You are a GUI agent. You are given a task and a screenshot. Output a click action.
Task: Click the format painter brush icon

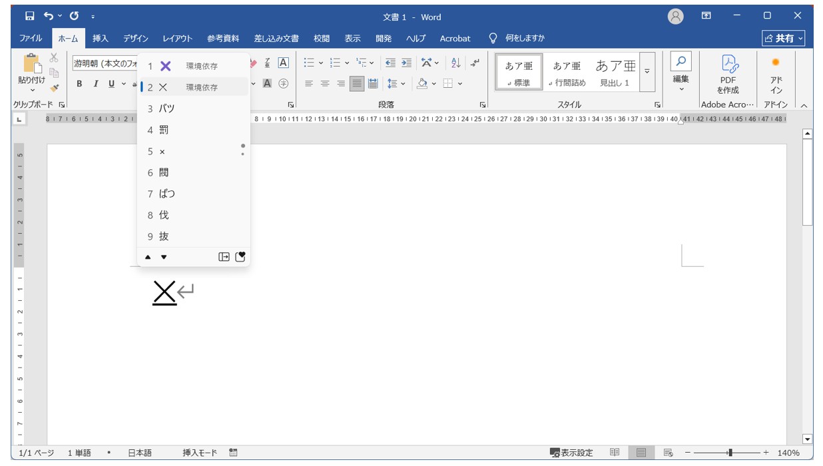54,87
